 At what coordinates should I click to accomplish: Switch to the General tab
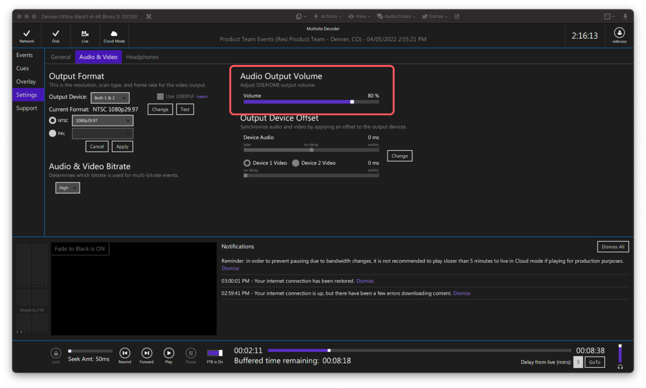(x=60, y=57)
